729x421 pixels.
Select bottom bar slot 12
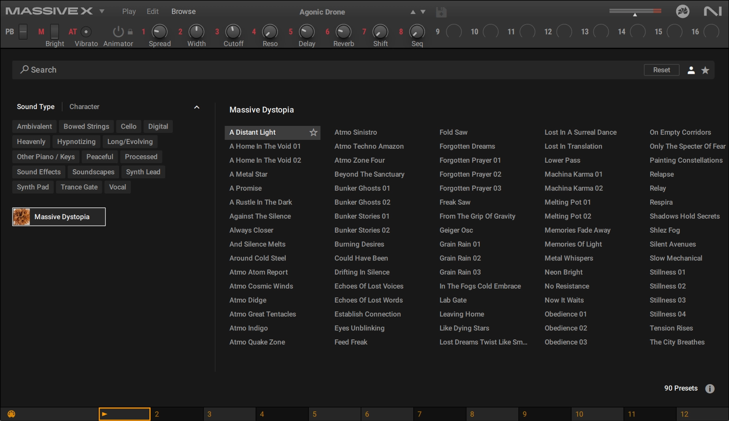coord(702,414)
